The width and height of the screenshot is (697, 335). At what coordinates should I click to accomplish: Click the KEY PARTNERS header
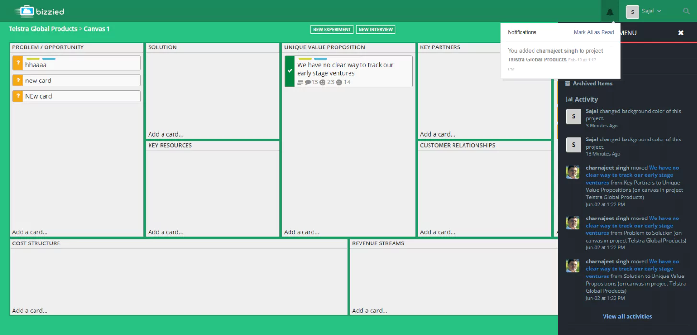point(440,47)
